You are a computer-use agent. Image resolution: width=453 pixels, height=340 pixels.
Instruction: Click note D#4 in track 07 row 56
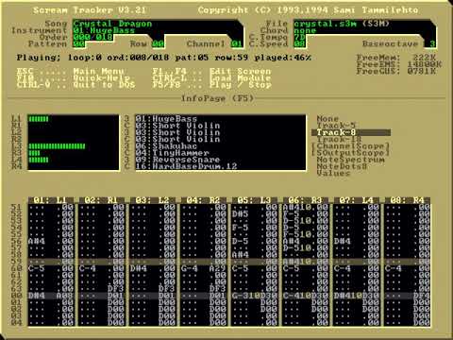pos(343,241)
